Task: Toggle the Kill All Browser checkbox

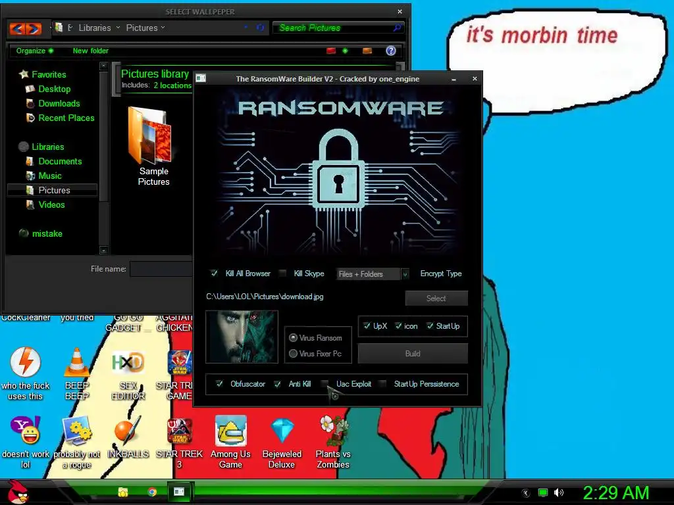Action: pos(214,273)
